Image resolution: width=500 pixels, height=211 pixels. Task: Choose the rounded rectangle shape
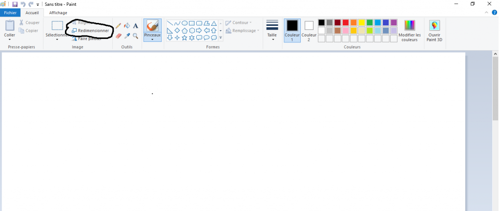199,23
